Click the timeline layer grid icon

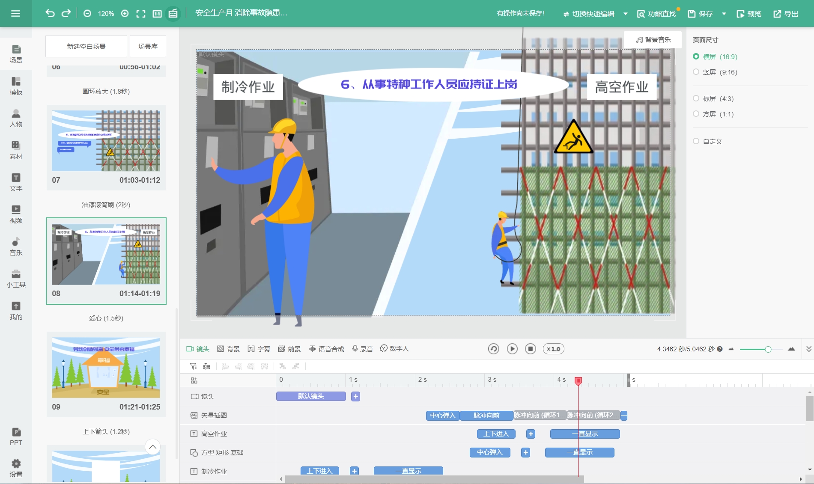click(194, 380)
